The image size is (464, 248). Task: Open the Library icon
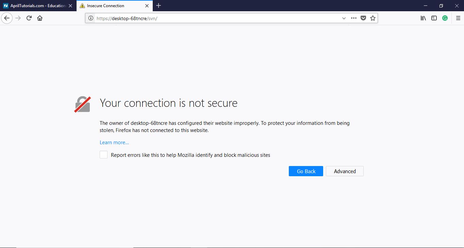(423, 18)
